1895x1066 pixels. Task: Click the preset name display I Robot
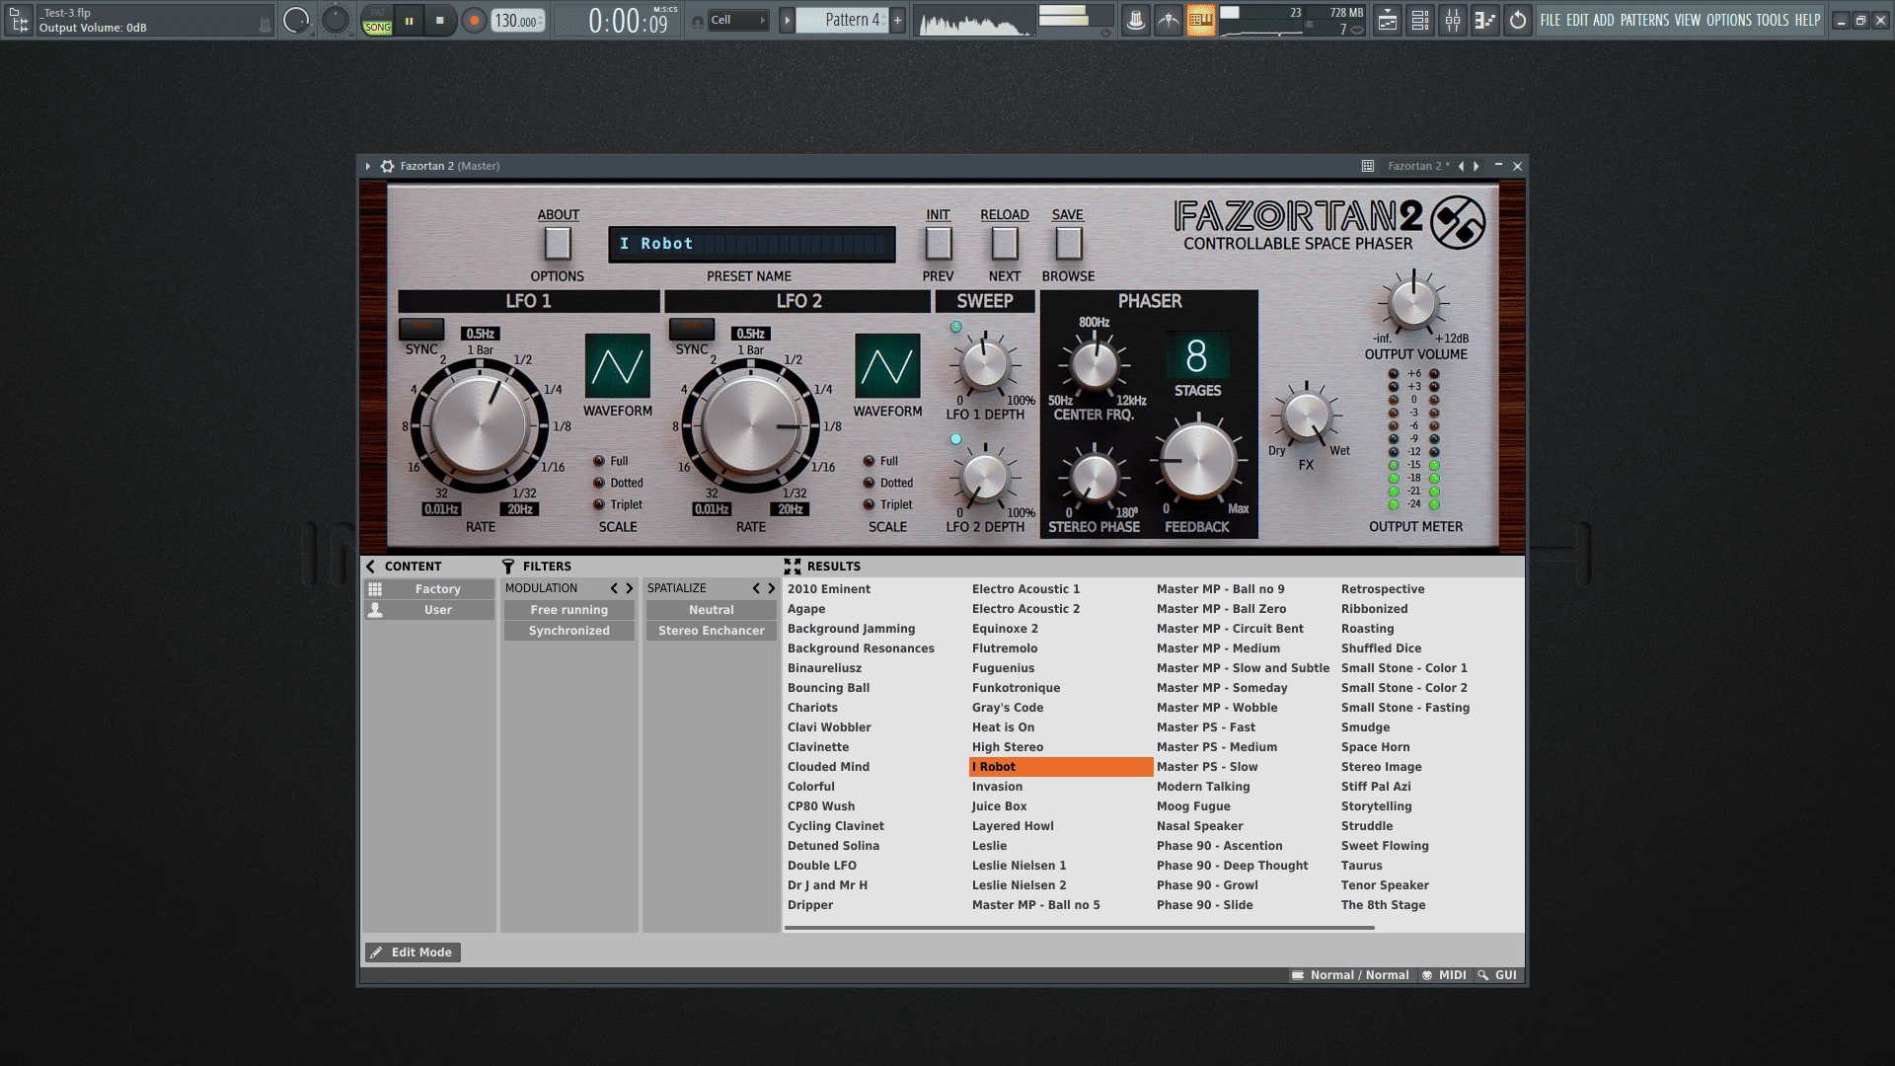[x=752, y=244]
